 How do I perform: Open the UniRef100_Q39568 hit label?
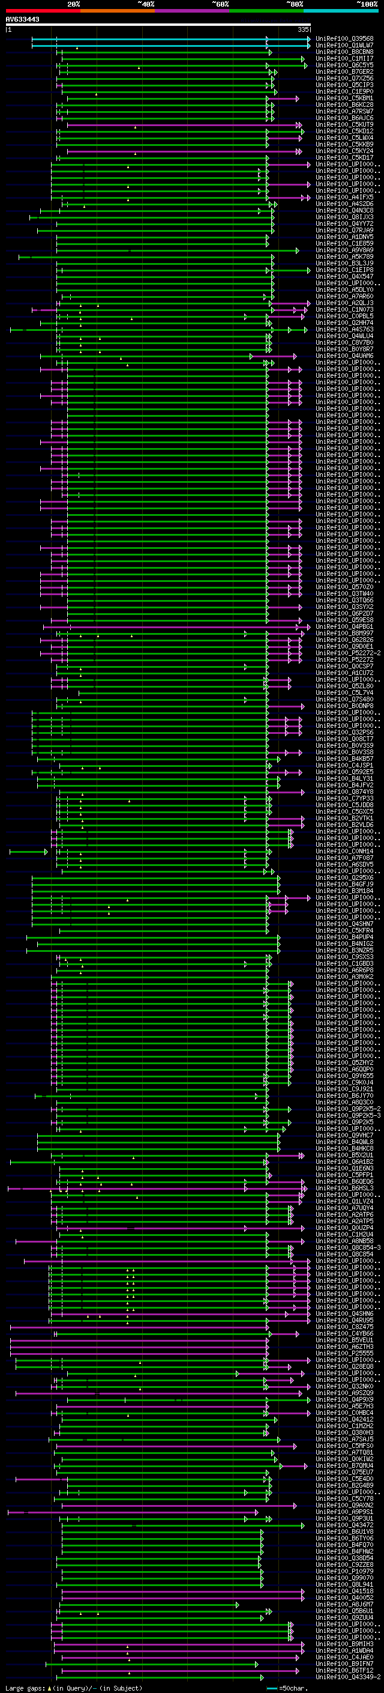344,39
